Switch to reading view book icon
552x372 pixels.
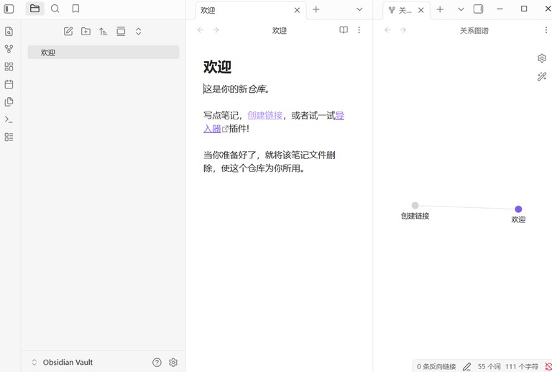click(x=344, y=30)
